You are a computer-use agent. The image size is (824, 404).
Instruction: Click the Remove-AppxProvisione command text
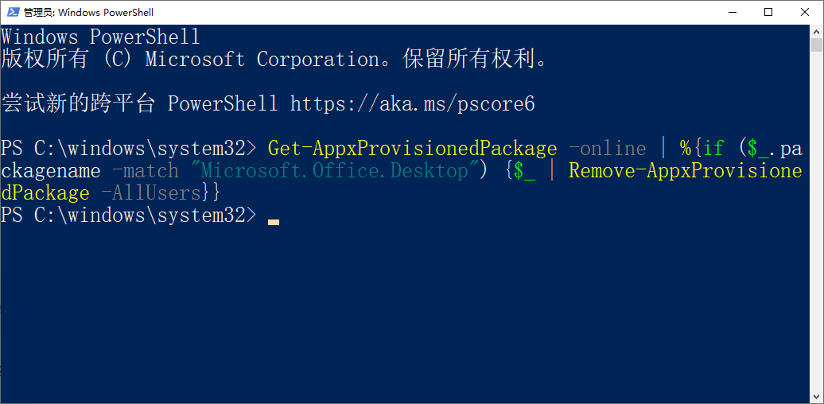click(x=686, y=171)
